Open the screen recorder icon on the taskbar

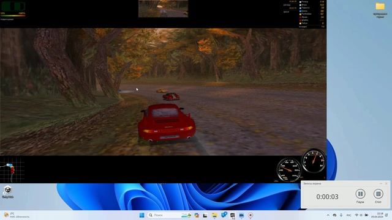[x=251, y=215]
